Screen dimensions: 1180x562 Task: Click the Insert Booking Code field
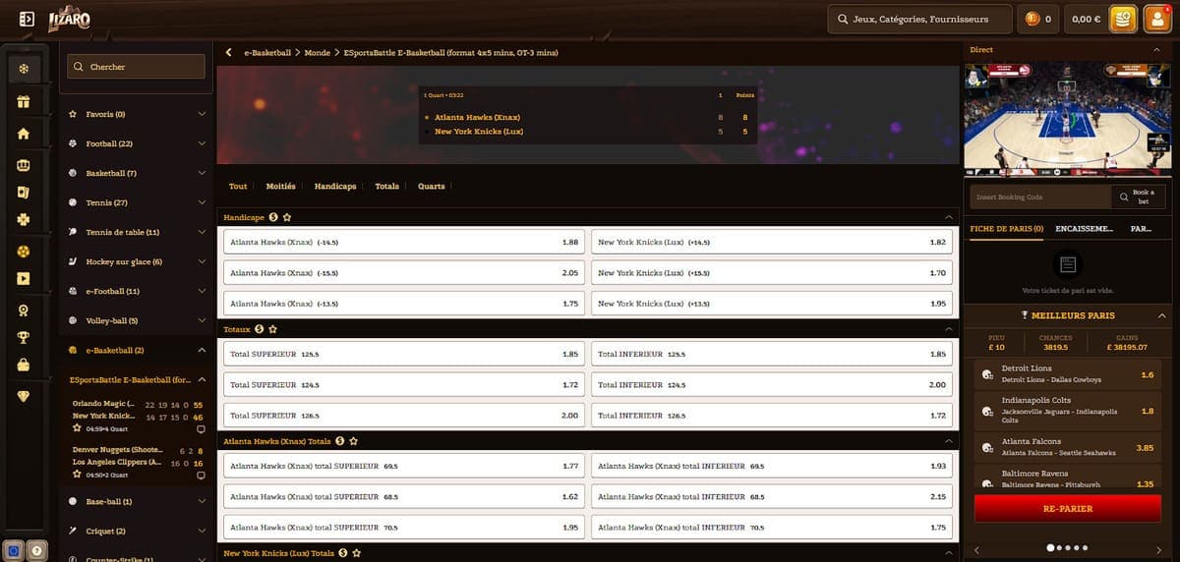(x=1039, y=197)
